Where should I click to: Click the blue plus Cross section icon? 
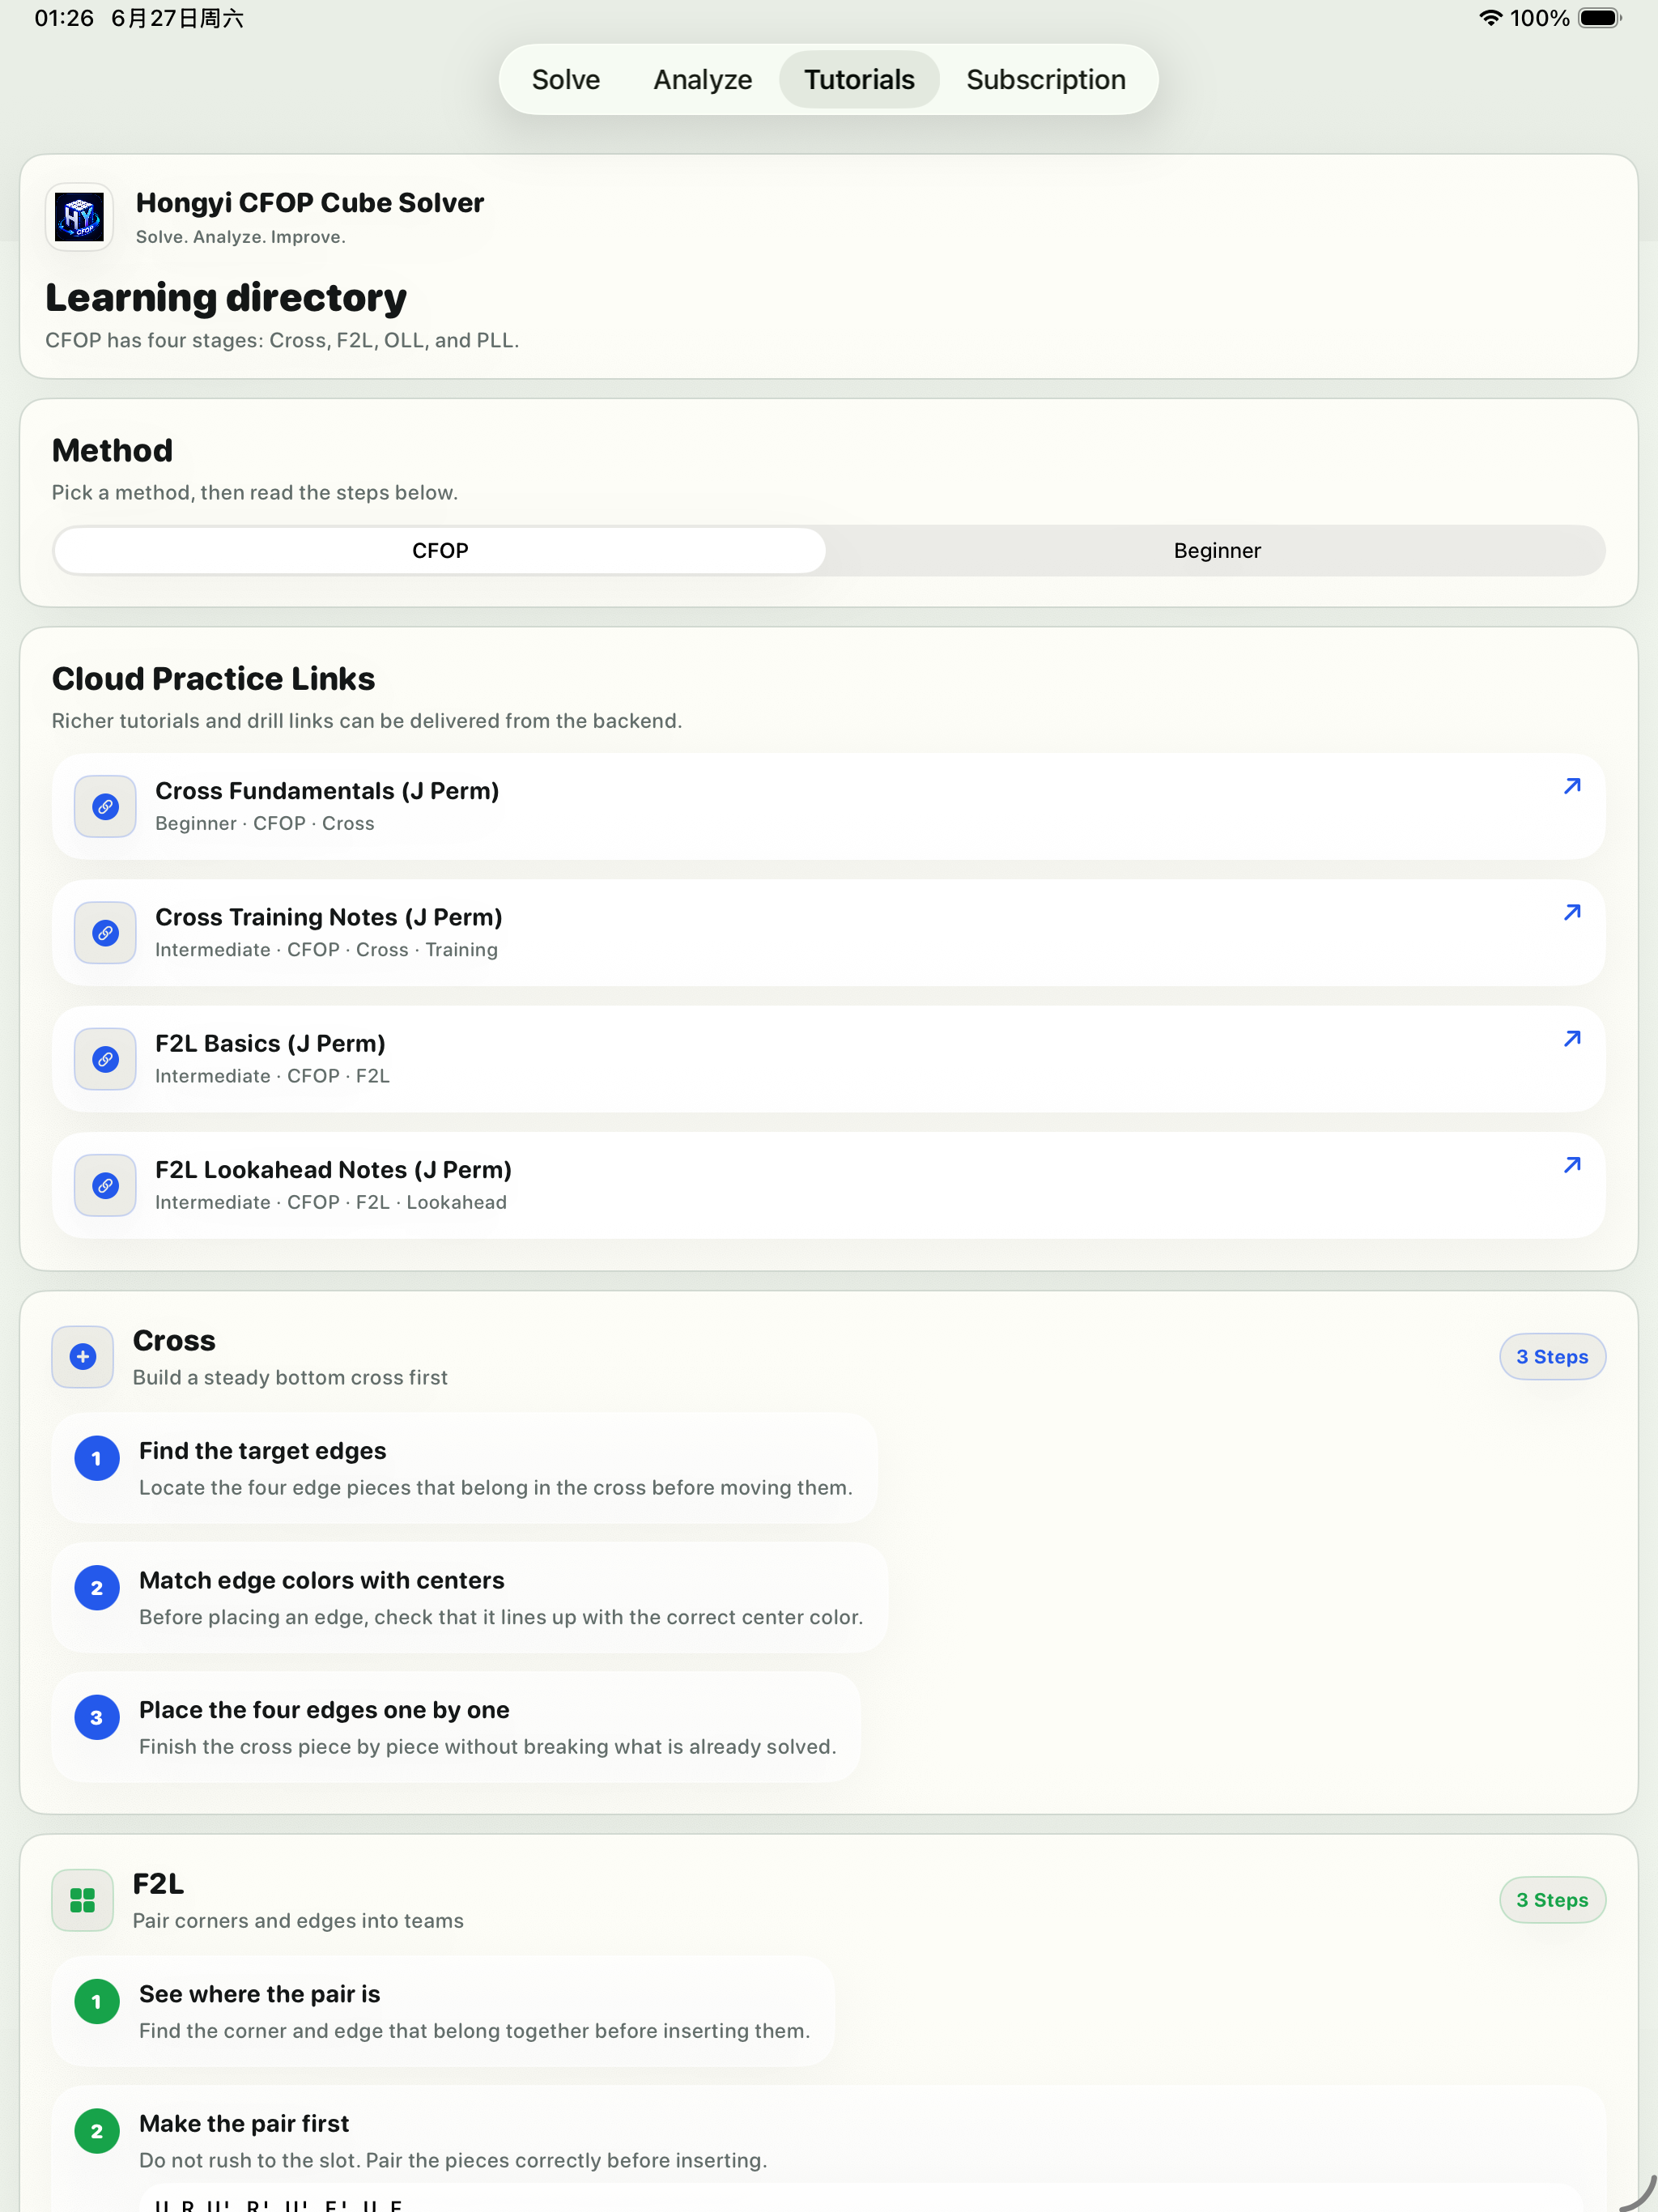[83, 1356]
